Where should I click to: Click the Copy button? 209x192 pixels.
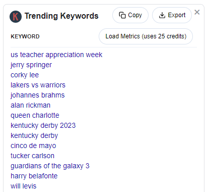pos(130,15)
